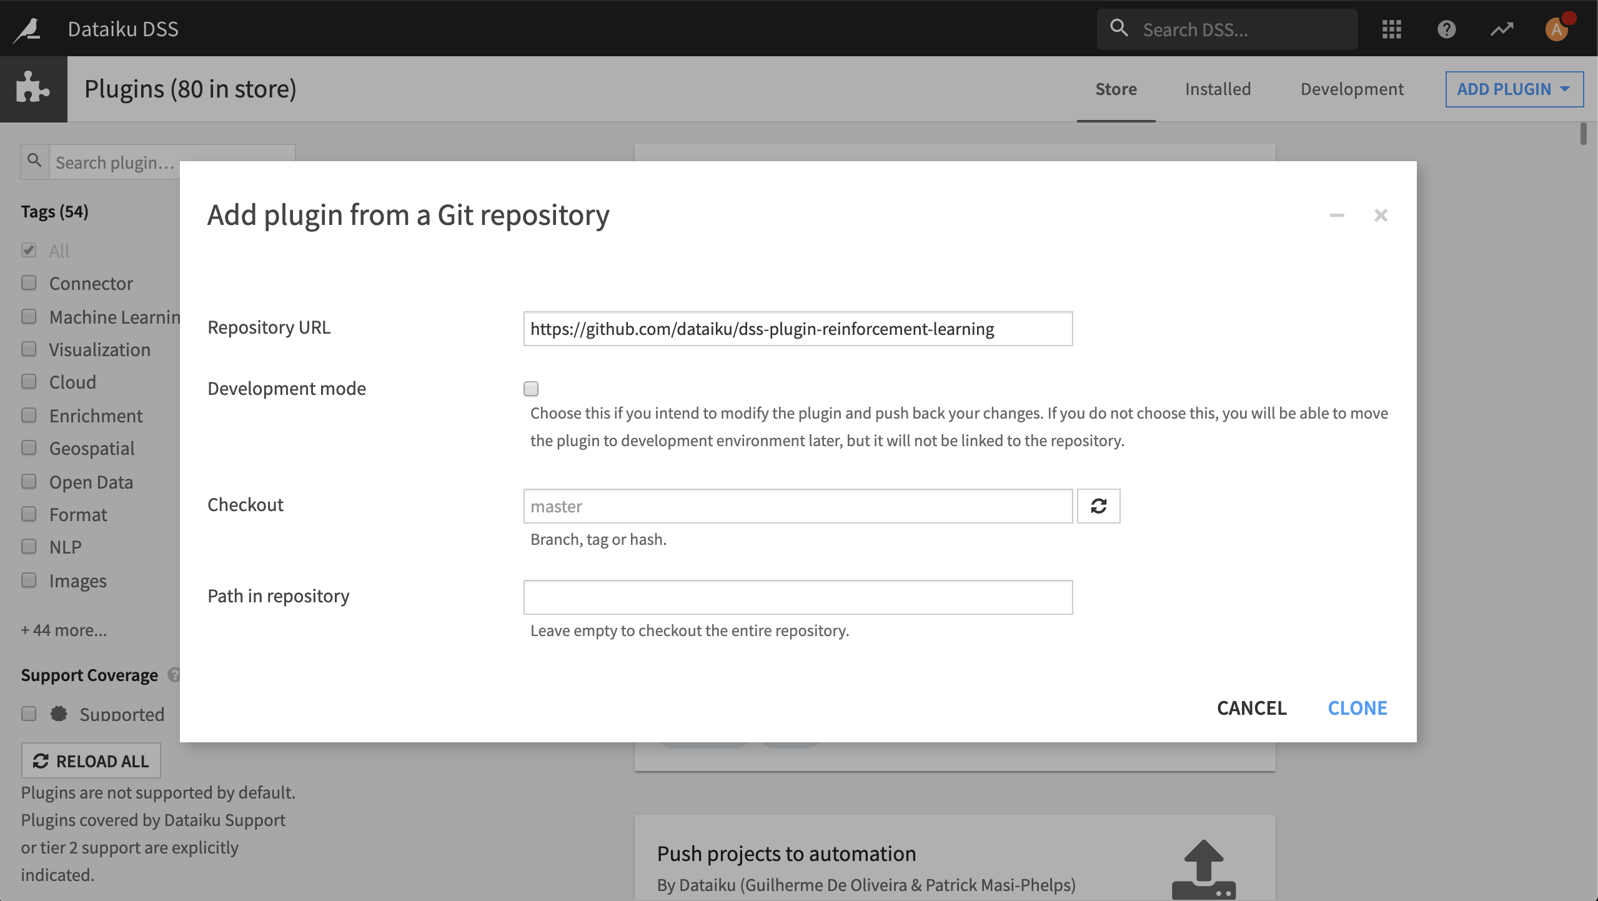Minimize the Add plugin dialog
The image size is (1598, 901).
coord(1336,215)
